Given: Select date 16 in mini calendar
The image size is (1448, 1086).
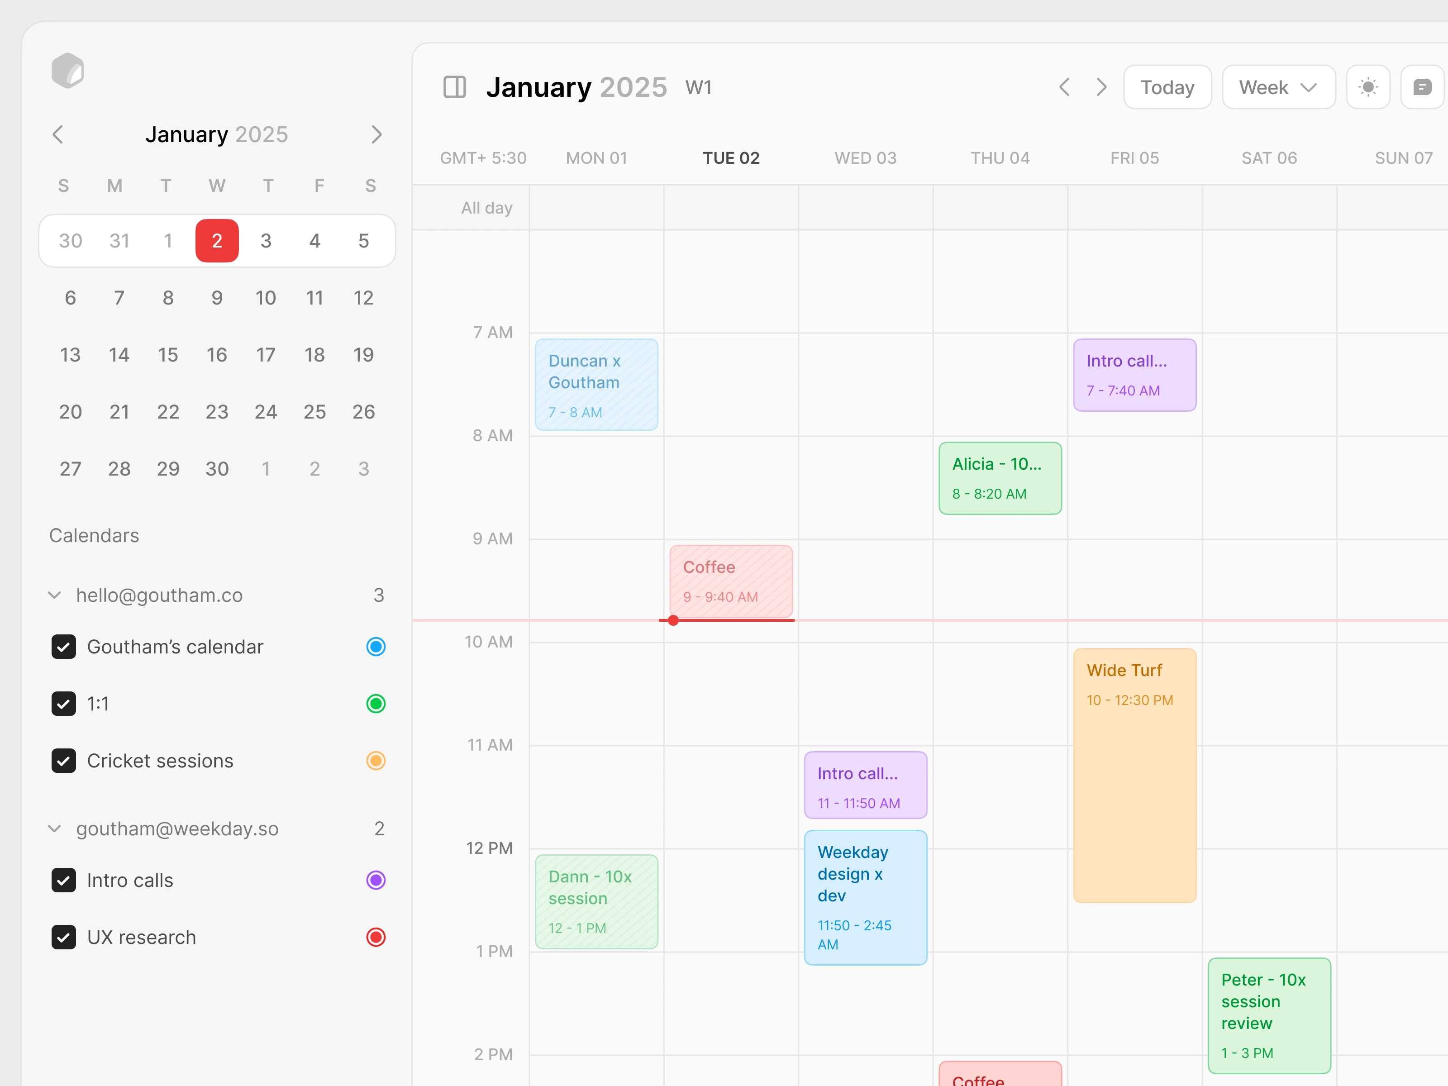Looking at the screenshot, I should 217,355.
